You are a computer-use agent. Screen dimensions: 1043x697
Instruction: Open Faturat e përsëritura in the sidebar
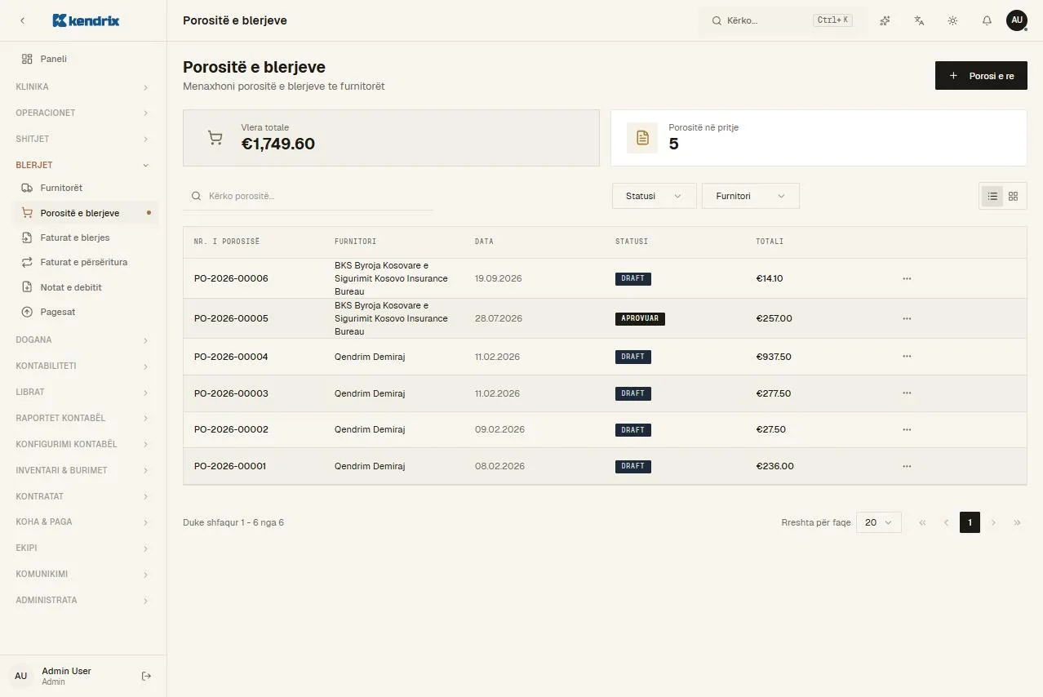(87, 262)
